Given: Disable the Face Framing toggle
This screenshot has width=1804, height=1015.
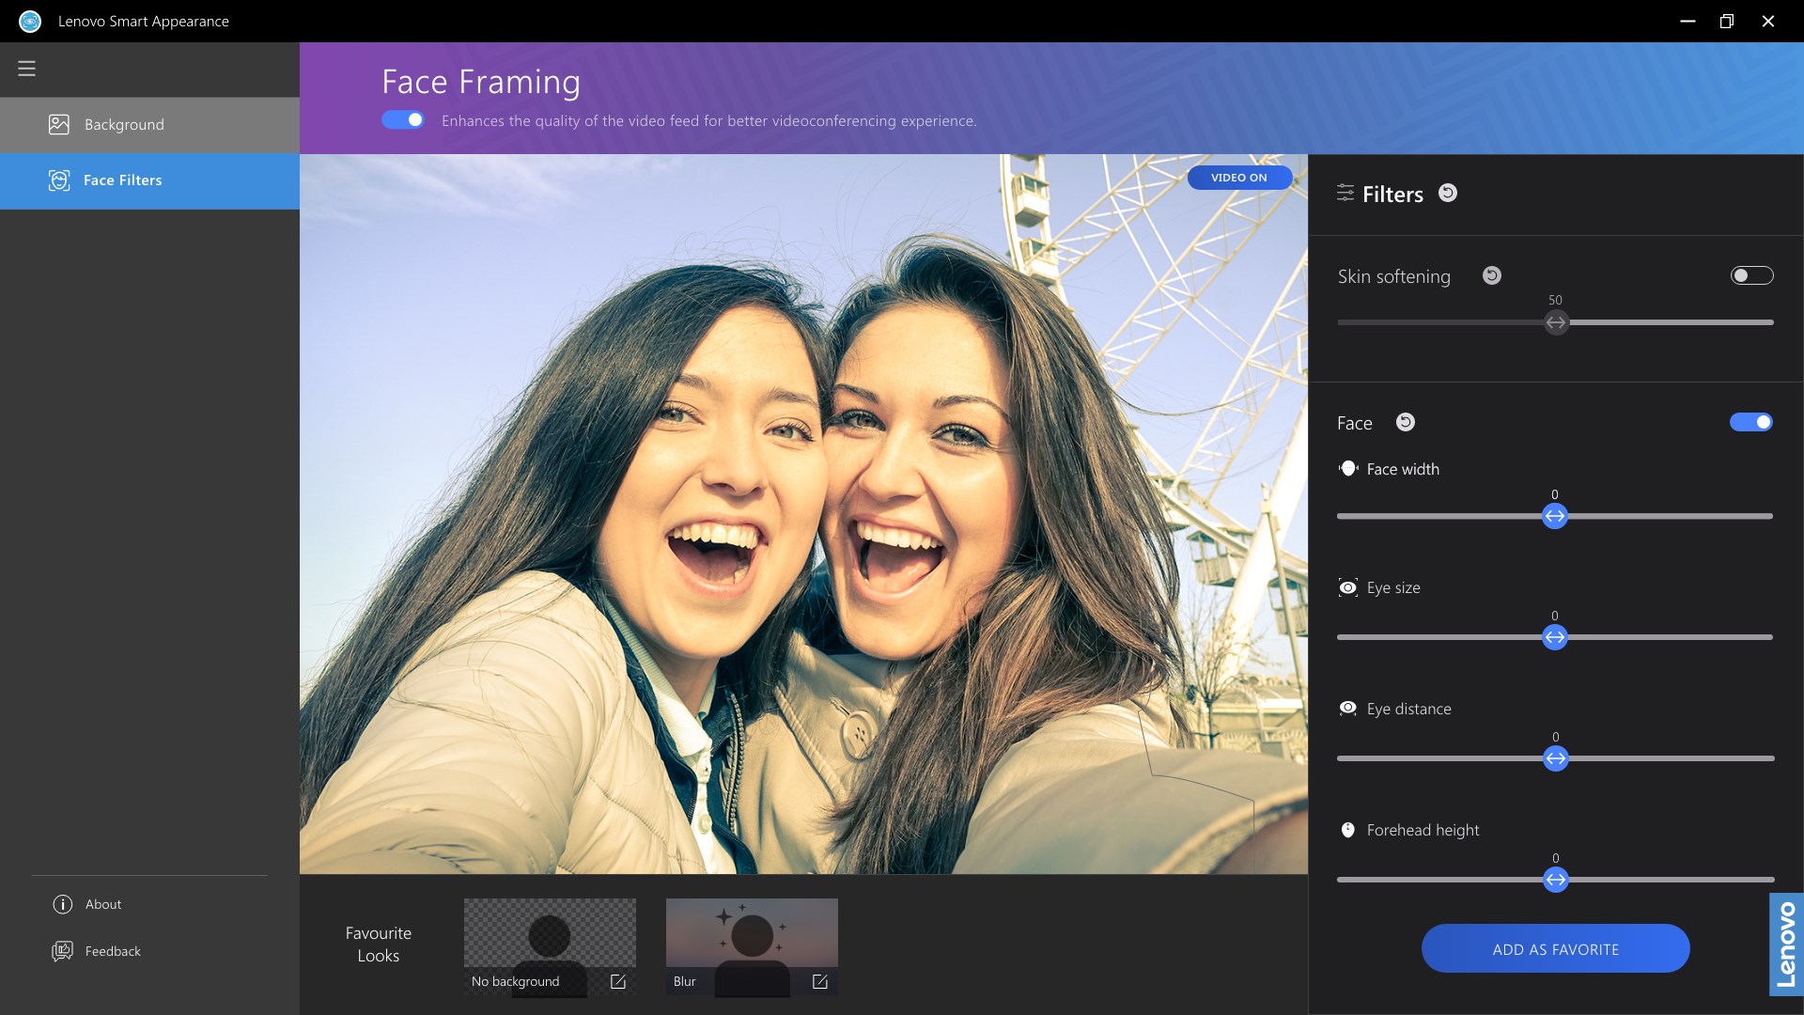Looking at the screenshot, I should tap(403, 120).
